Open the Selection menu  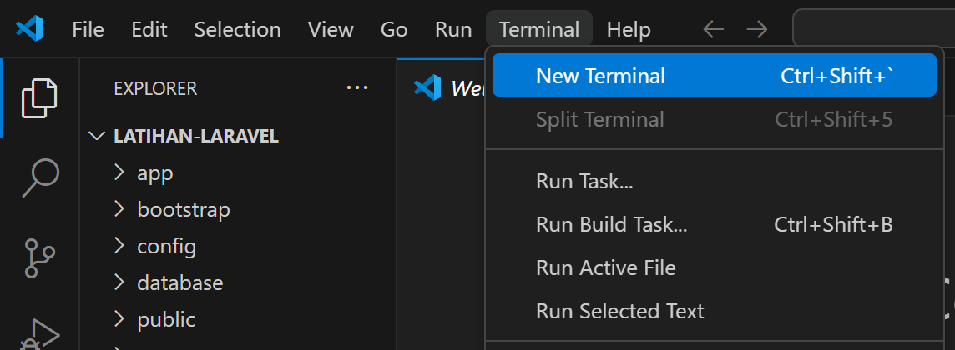coord(237,29)
